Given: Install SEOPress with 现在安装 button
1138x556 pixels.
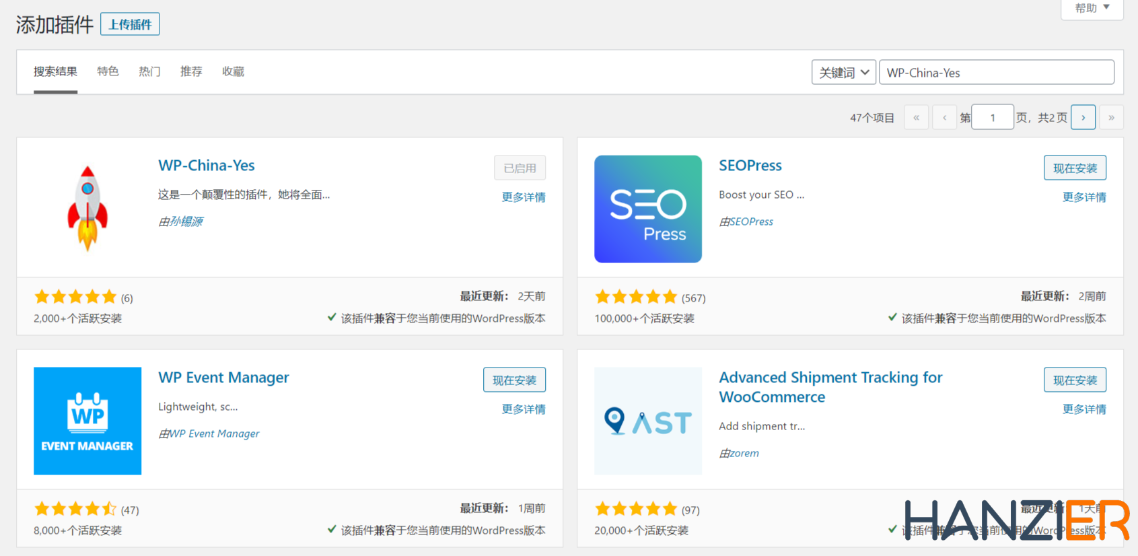Looking at the screenshot, I should point(1075,168).
